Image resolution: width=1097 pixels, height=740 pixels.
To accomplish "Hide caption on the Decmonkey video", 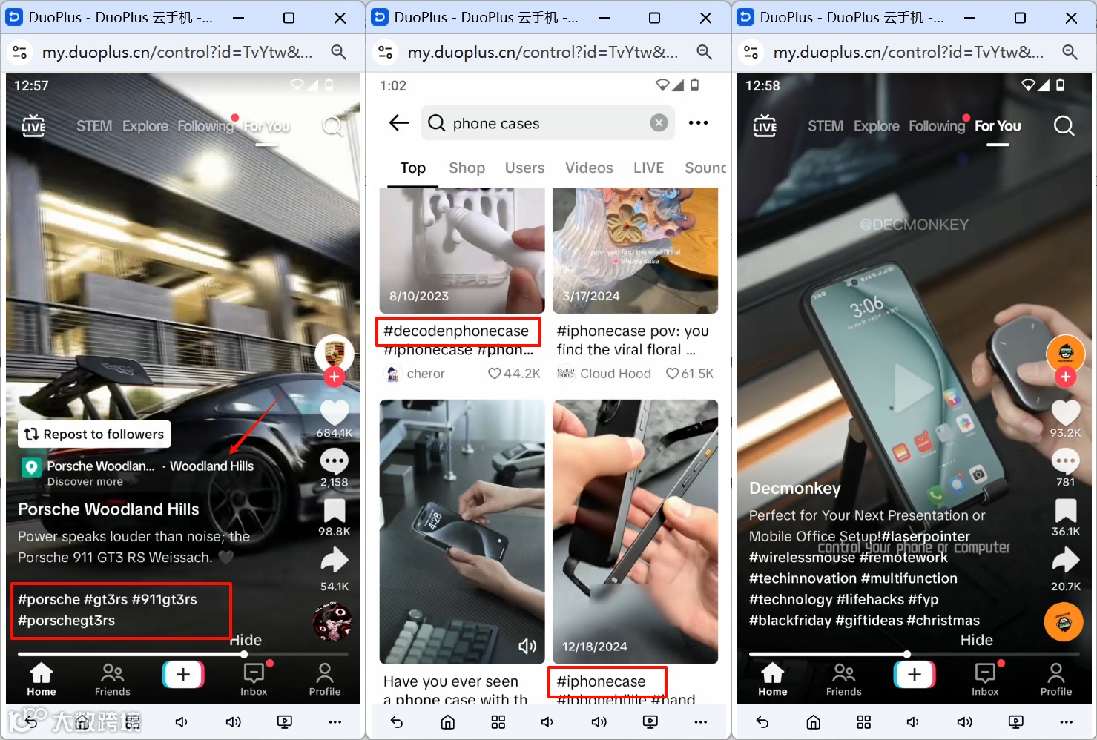I will 976,640.
